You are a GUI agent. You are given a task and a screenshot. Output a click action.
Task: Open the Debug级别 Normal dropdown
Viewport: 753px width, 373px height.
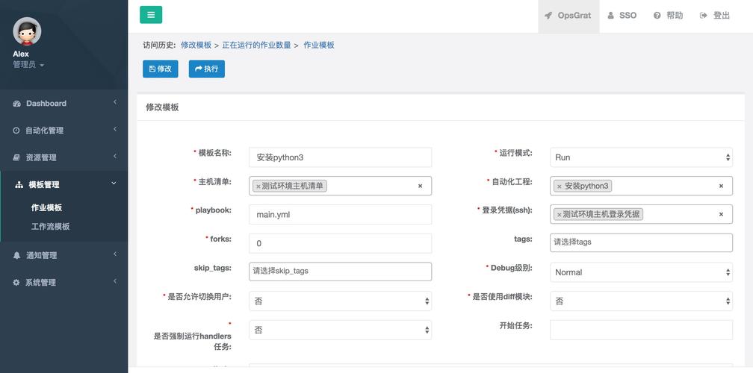641,272
